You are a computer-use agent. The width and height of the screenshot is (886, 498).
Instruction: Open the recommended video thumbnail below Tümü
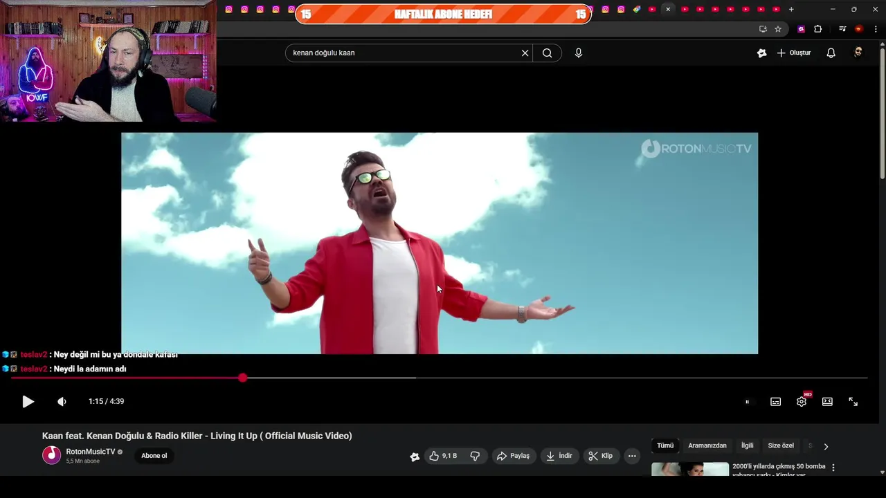click(690, 469)
